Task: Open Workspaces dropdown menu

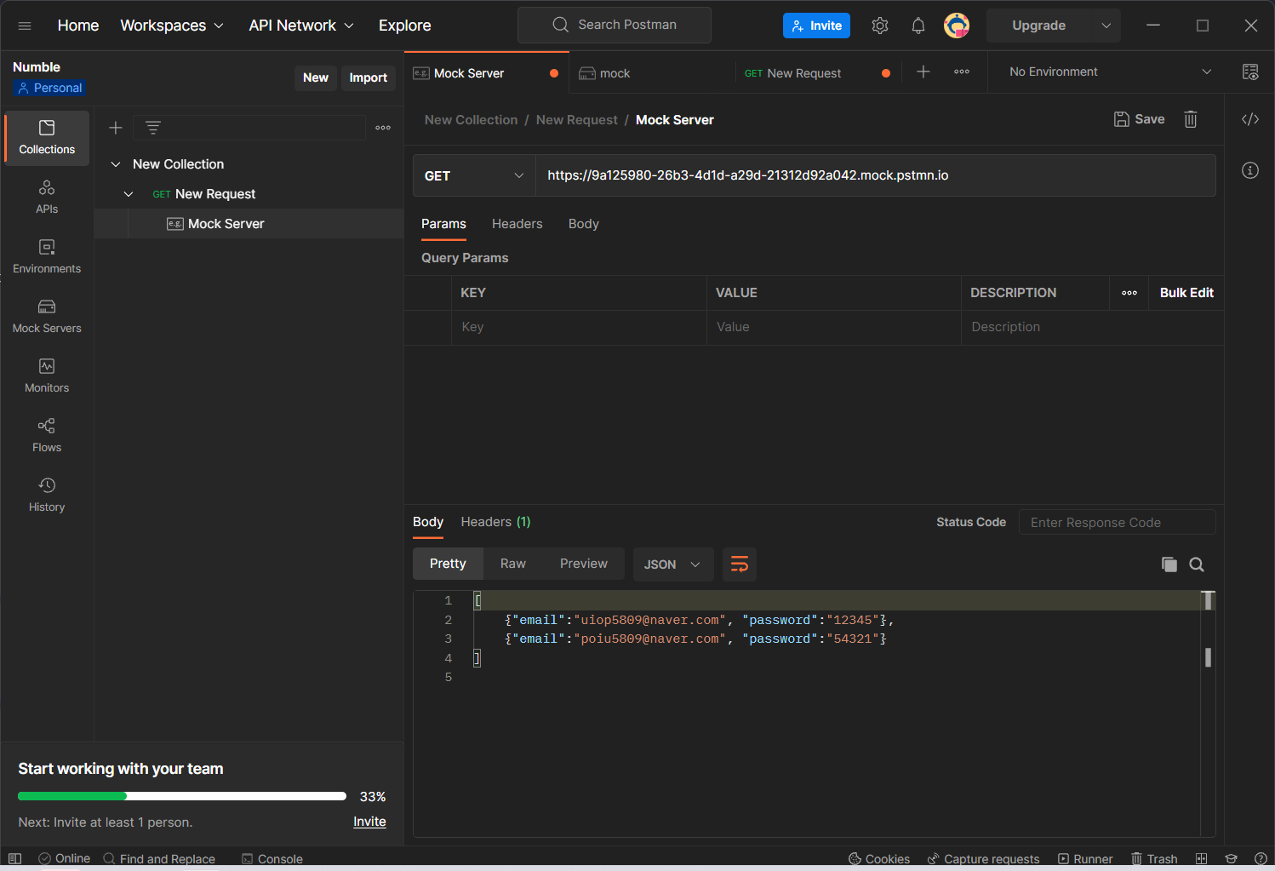Action: coord(172,26)
